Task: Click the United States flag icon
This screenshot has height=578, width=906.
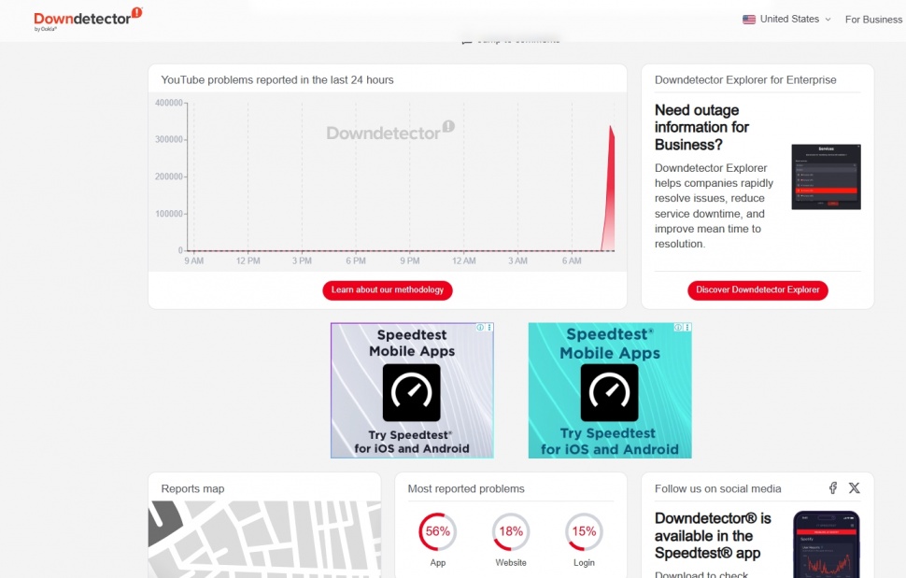Action: 748,19
